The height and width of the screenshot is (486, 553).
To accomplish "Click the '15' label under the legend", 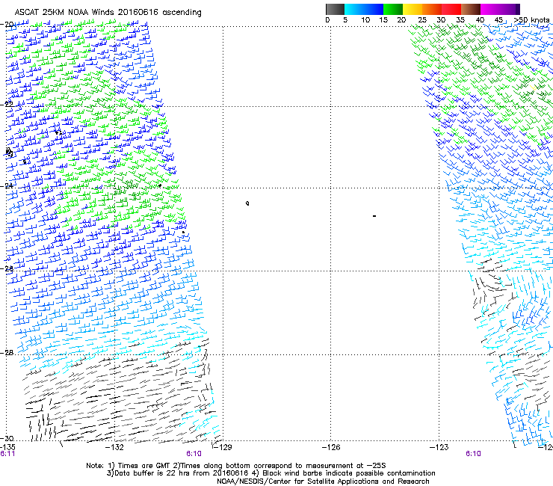I will click(x=383, y=20).
